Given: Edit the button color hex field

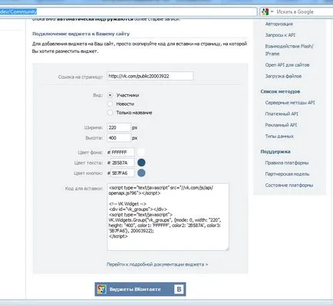Looking at the screenshot, I should (x=122, y=173).
